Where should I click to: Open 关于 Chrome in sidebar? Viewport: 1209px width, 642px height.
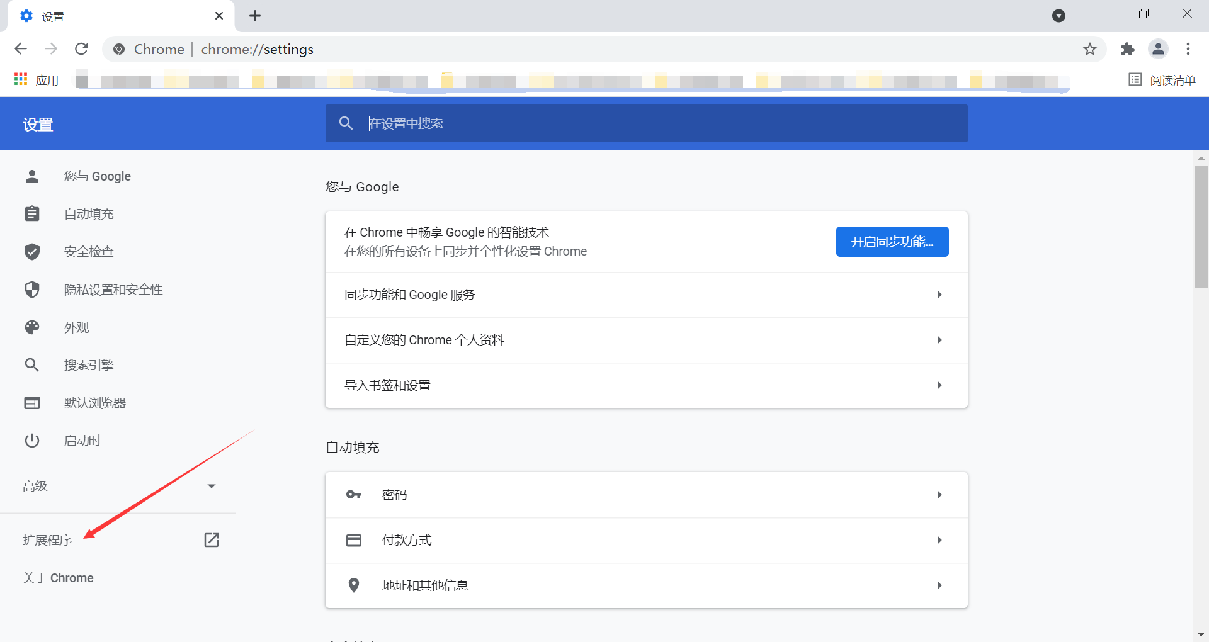pyautogui.click(x=58, y=578)
